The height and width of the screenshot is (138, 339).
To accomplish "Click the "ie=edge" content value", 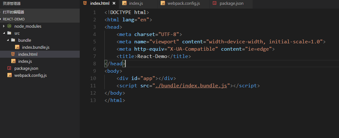I will click(x=258, y=49).
